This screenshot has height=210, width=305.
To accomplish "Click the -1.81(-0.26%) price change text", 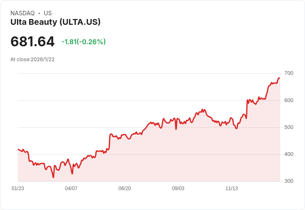I will 84,42.
